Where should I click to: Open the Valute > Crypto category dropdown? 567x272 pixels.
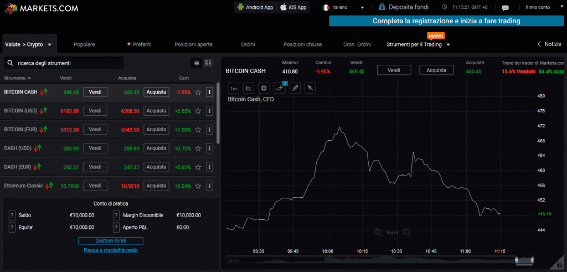(x=29, y=44)
